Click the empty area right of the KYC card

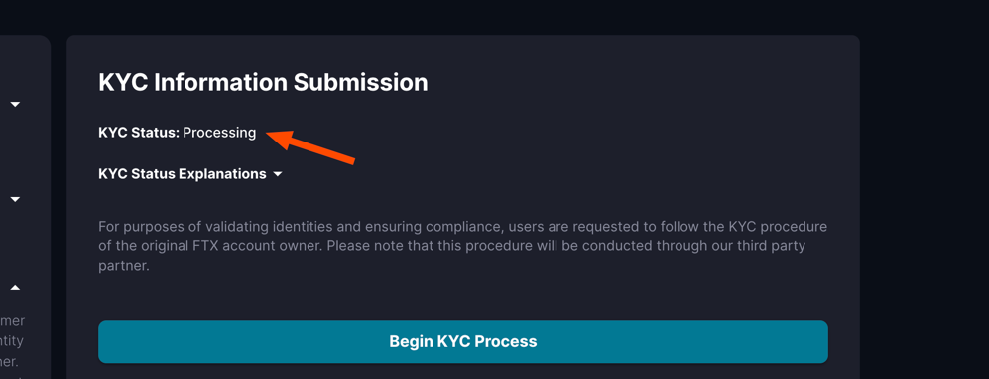pyautogui.click(x=925, y=208)
